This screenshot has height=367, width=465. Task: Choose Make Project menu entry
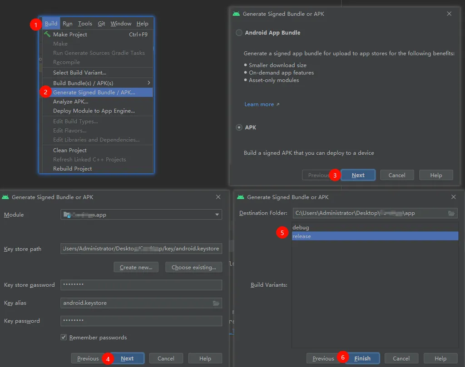tap(98, 34)
